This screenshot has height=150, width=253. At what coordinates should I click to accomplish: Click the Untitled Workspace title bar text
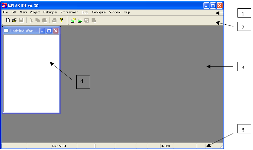pyautogui.click(x=23, y=31)
